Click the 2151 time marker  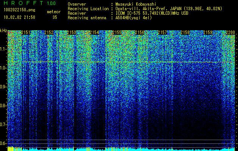click(x=26, y=32)
